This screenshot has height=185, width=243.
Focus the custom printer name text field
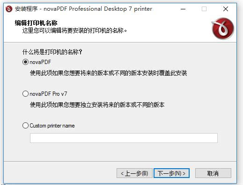coord(124,138)
